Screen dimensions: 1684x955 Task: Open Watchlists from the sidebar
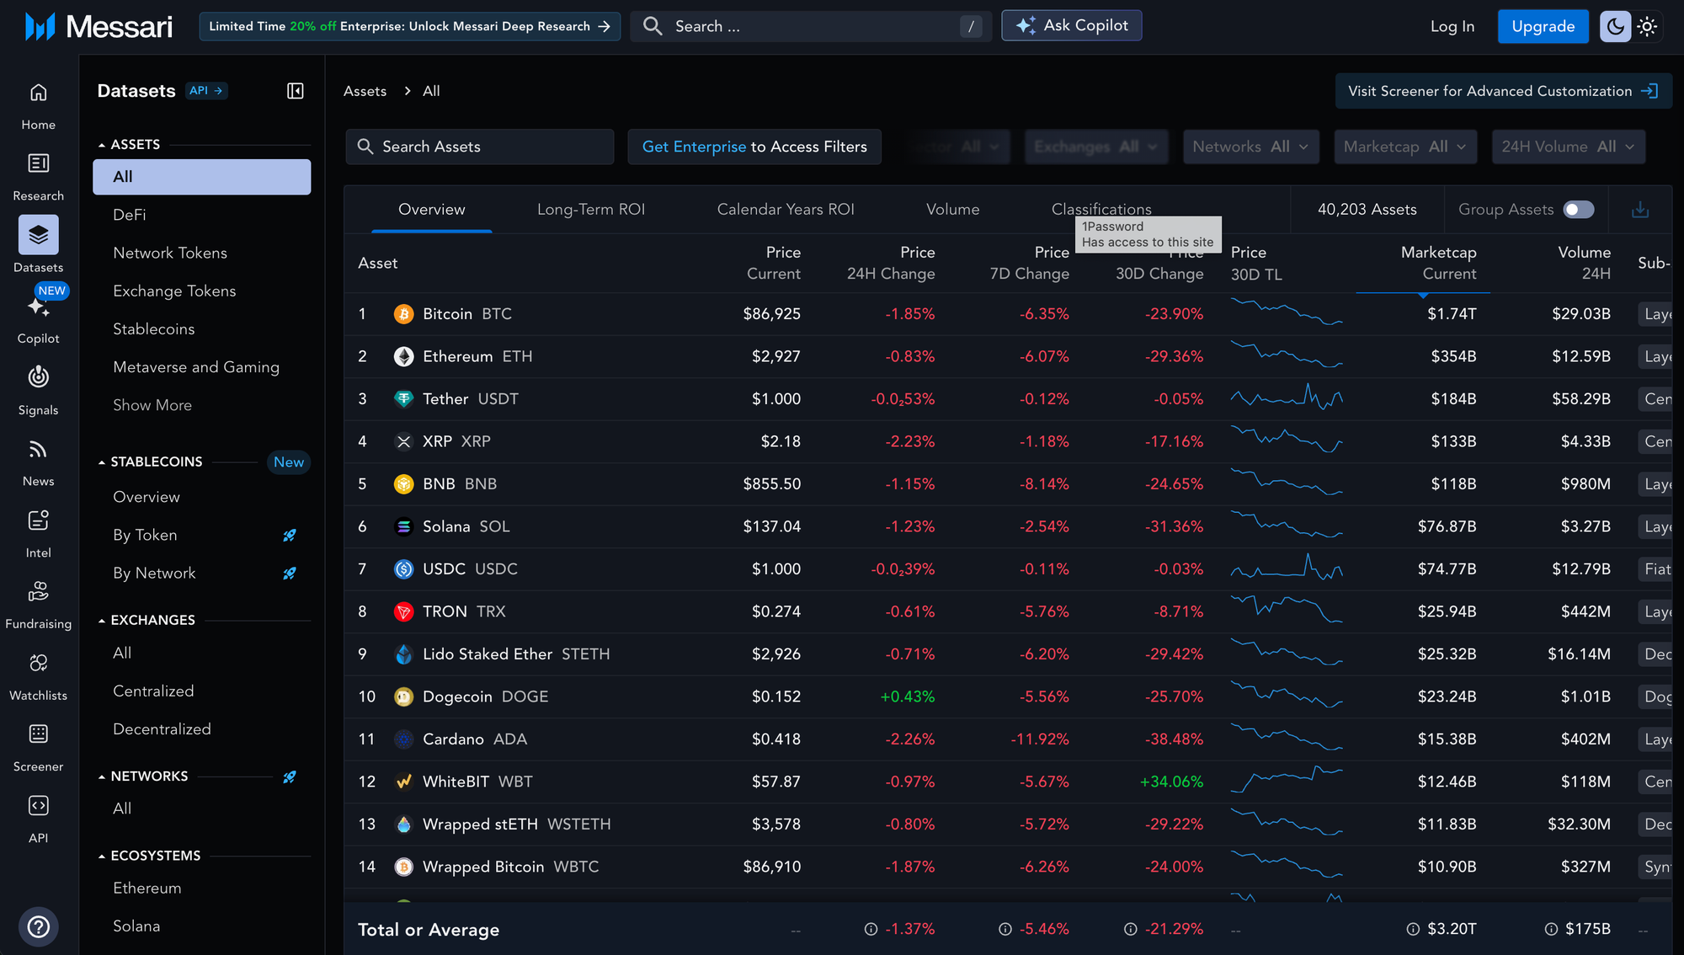tap(38, 664)
